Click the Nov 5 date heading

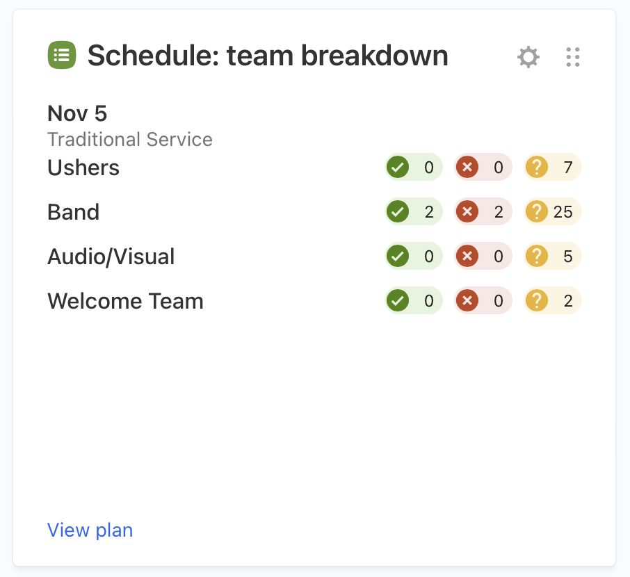77,113
